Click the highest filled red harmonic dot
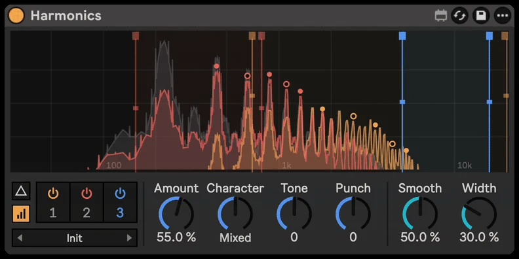Image resolution: width=519 pixels, height=259 pixels. (216, 66)
